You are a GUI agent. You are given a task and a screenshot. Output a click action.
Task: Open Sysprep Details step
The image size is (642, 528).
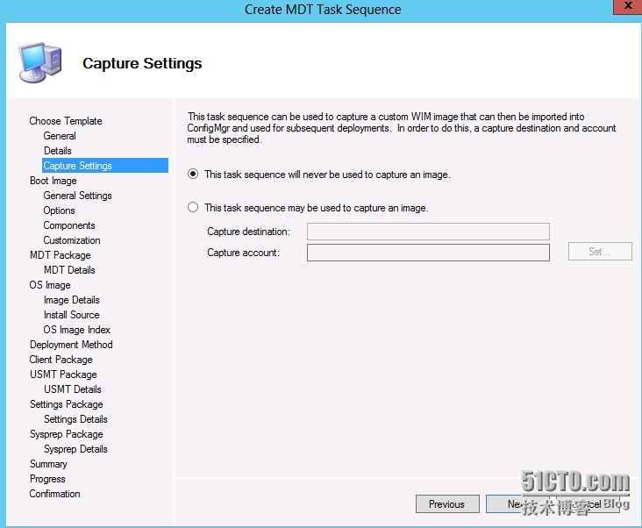click(x=75, y=449)
